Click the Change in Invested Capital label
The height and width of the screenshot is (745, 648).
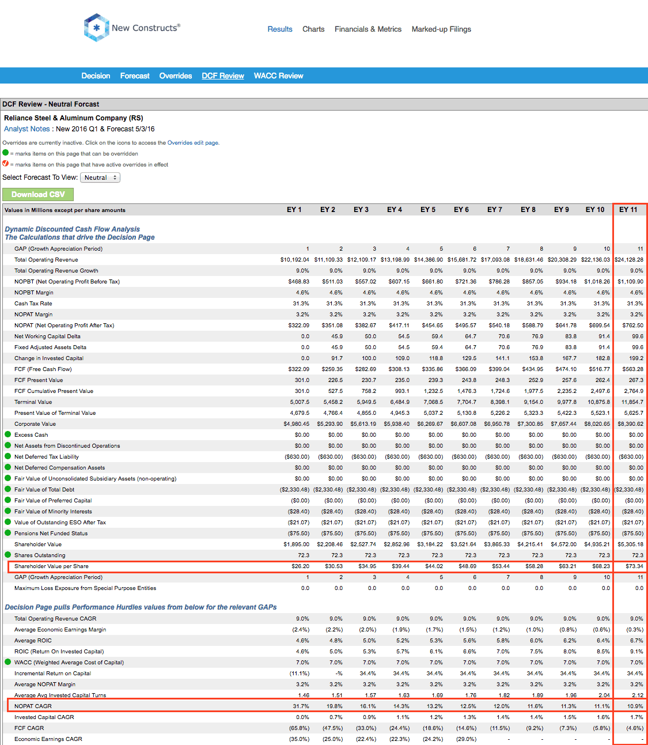(x=49, y=358)
